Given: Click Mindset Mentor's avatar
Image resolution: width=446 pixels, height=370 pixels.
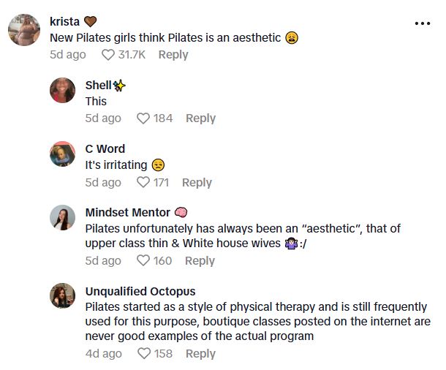Looking at the screenshot, I should (x=63, y=218).
